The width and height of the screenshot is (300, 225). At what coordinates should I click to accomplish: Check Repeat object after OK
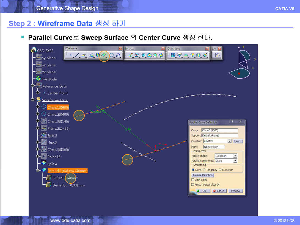click(193, 185)
